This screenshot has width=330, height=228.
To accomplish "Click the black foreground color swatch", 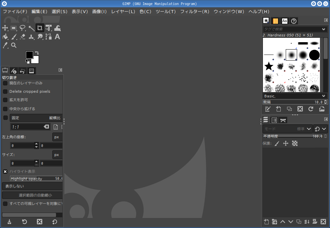I will point(29,55).
